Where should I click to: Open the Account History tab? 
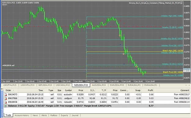tap(22, 115)
